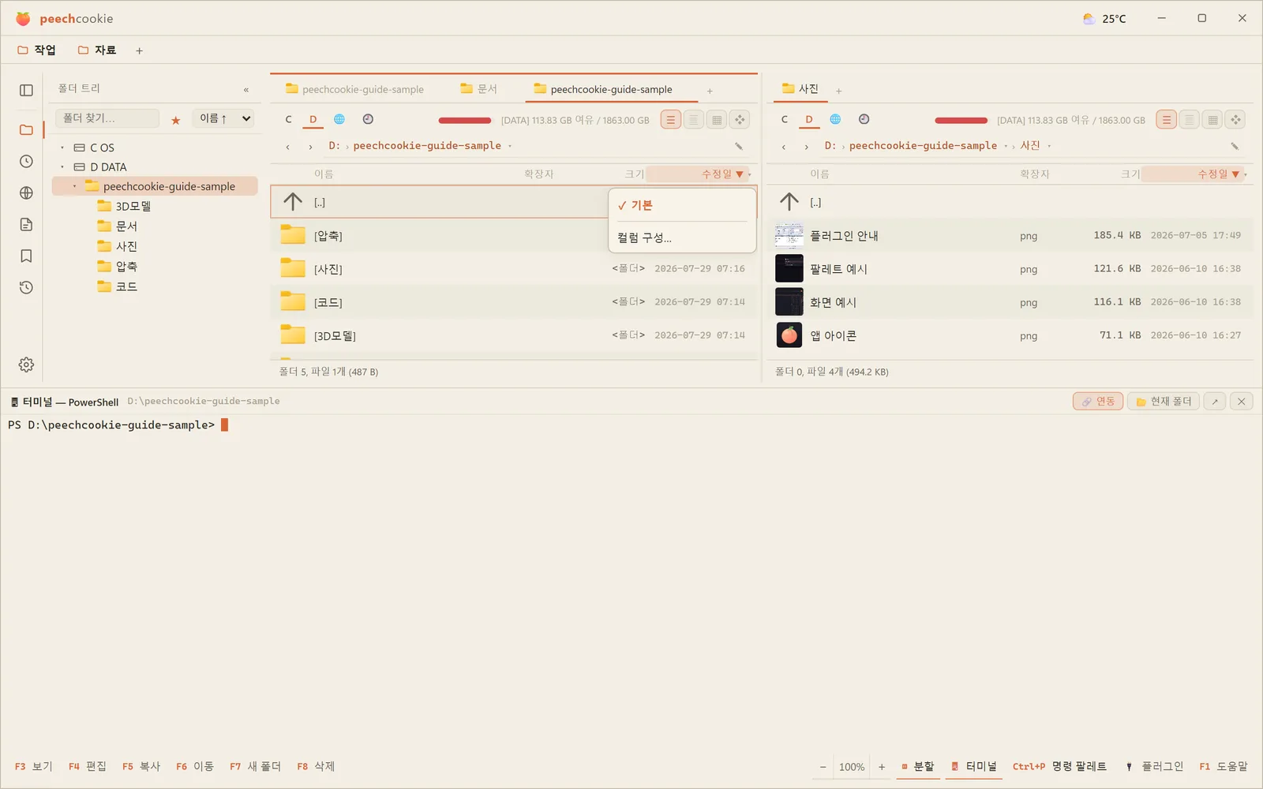
Task: Click F8 삭제 in the bottom bar
Action: [316, 766]
